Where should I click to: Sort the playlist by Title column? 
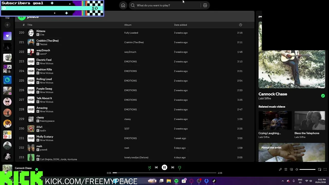click(x=30, y=25)
